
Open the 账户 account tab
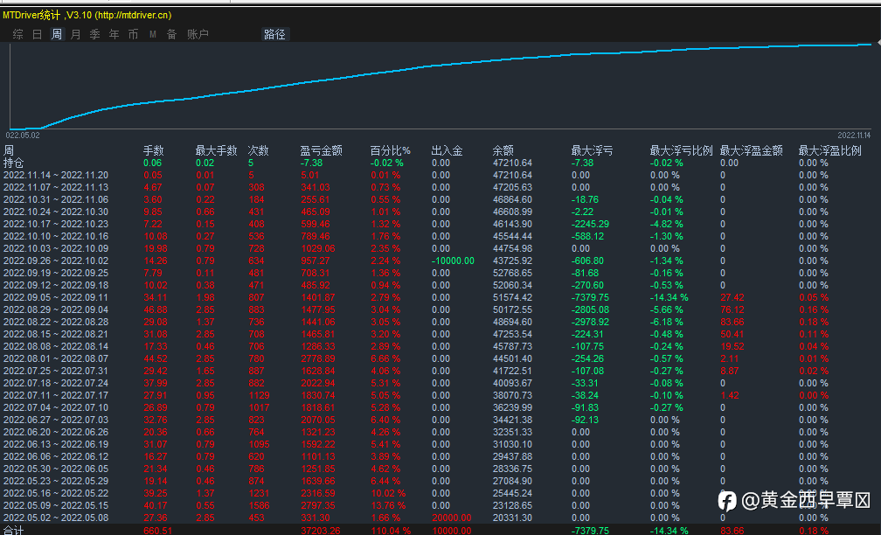[x=198, y=34]
